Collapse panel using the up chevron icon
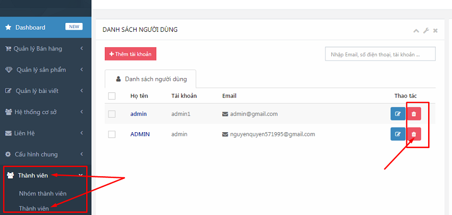The image size is (452, 215). click(416, 31)
